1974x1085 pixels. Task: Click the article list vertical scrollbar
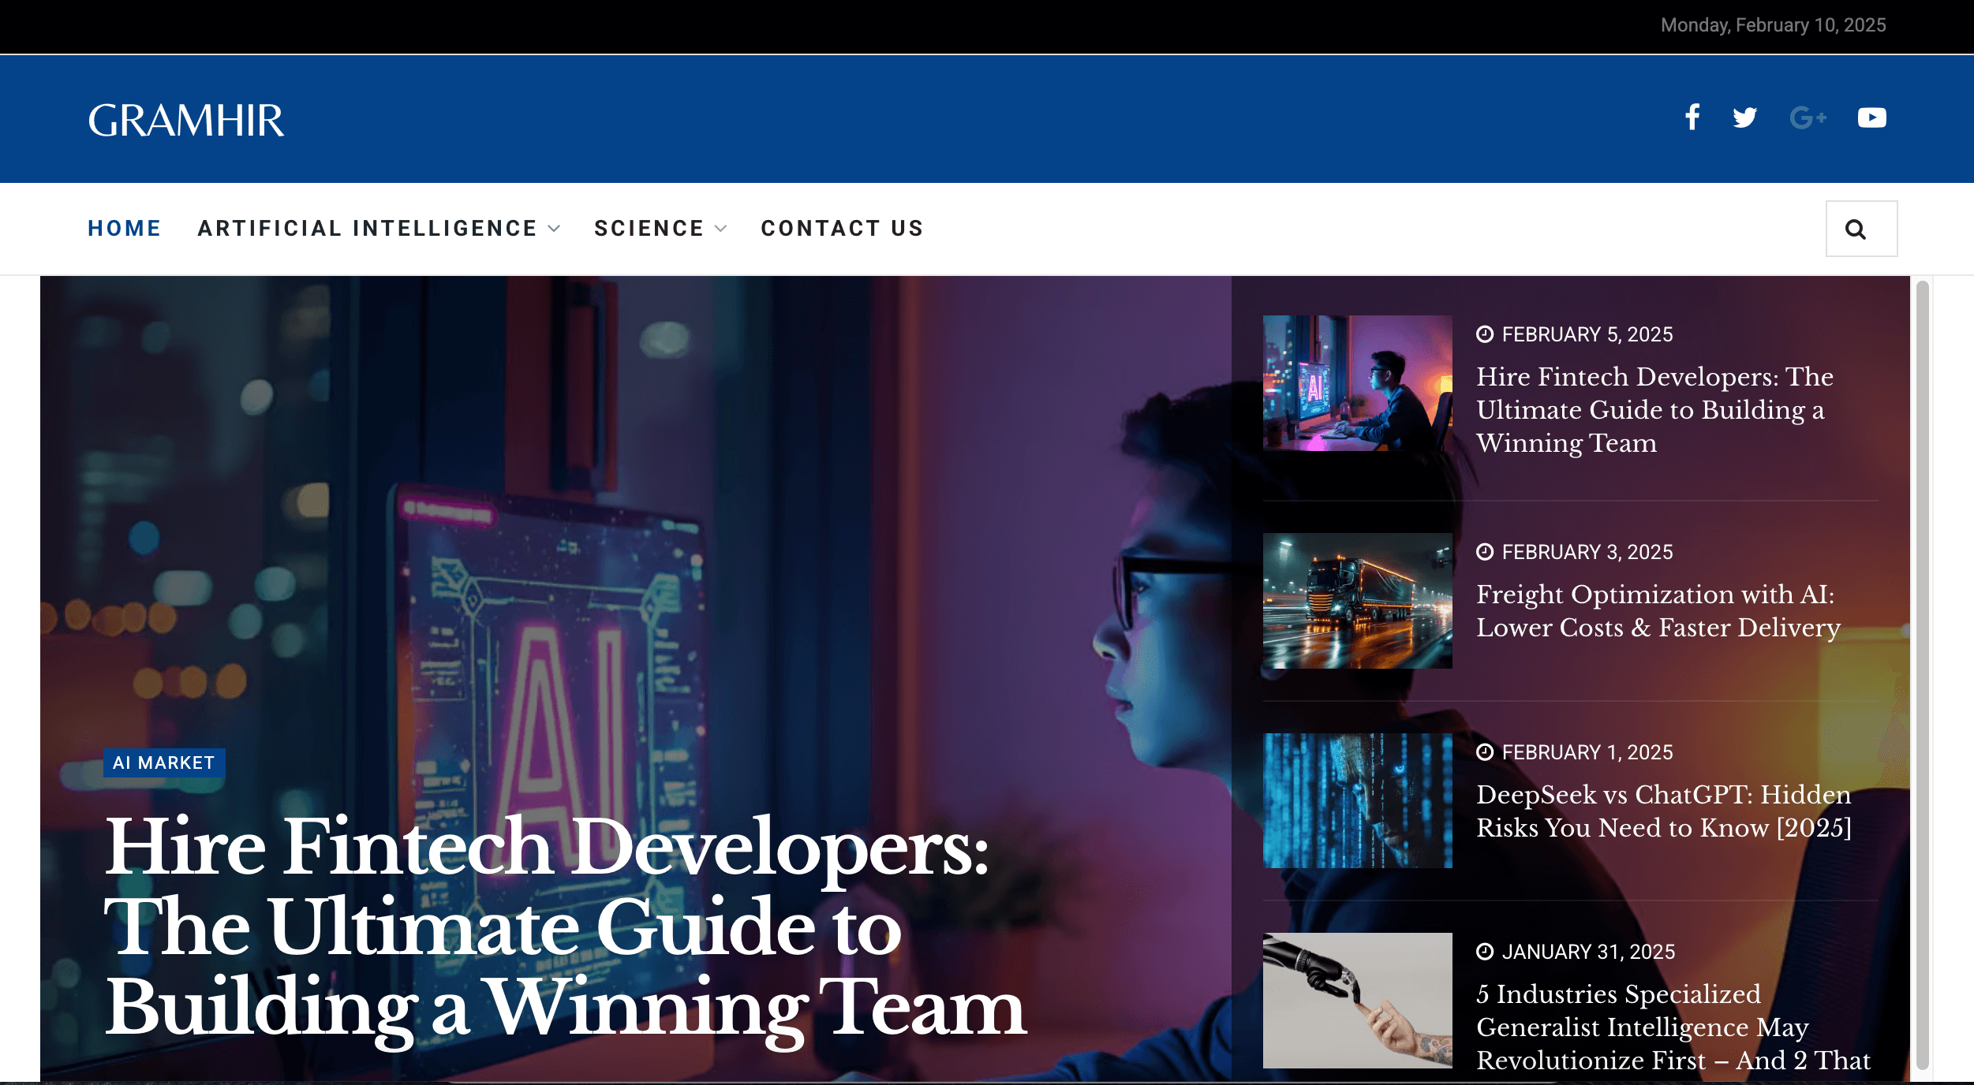point(1923,670)
